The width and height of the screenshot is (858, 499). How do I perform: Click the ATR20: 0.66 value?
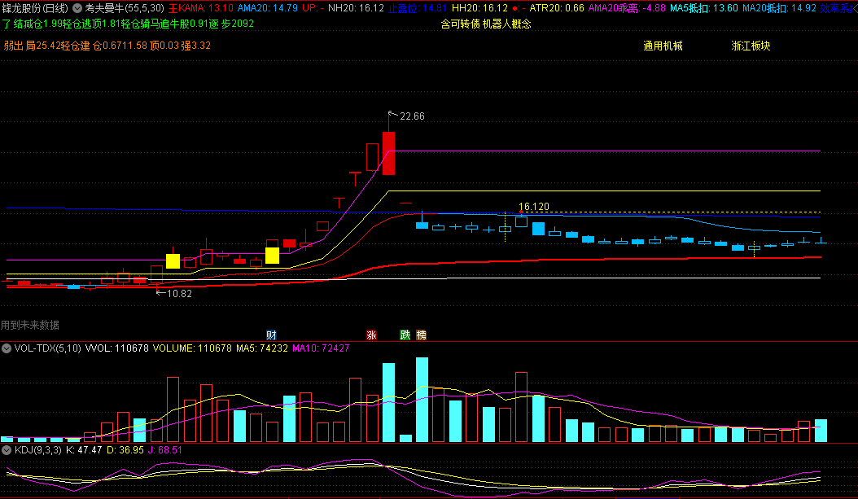point(557,8)
